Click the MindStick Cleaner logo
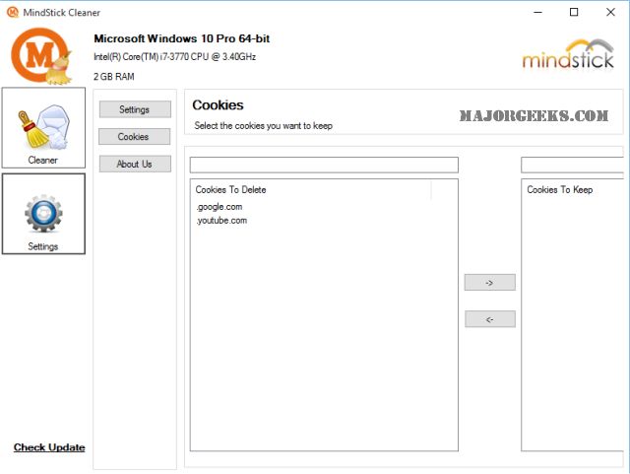 tap(41, 55)
